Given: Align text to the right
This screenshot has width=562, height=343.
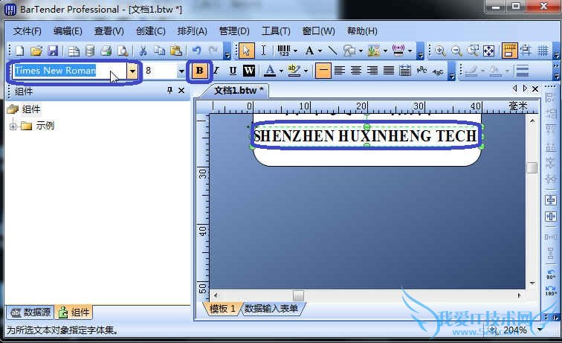Looking at the screenshot, I should [x=372, y=71].
